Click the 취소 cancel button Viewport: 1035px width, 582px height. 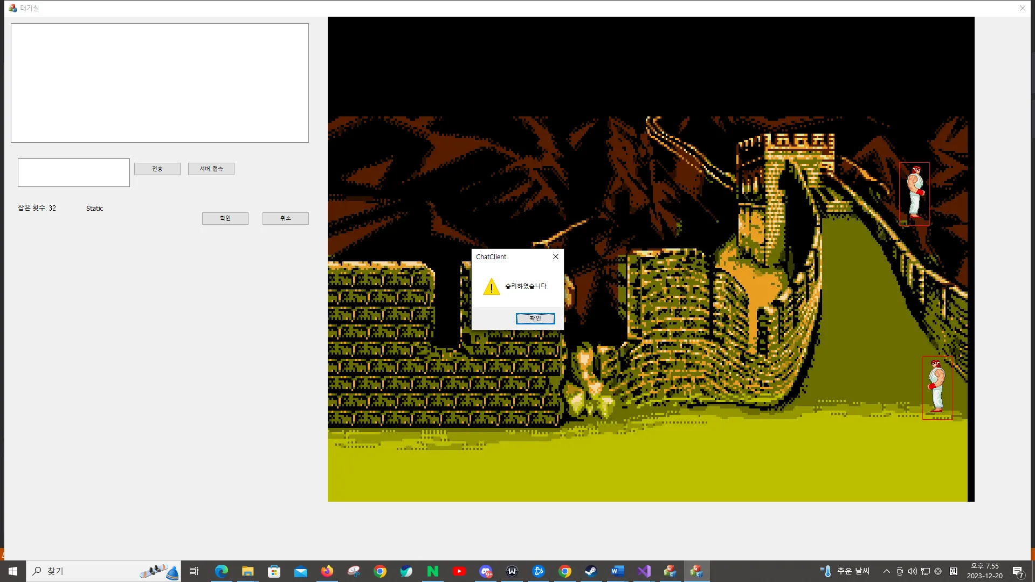pyautogui.click(x=285, y=218)
